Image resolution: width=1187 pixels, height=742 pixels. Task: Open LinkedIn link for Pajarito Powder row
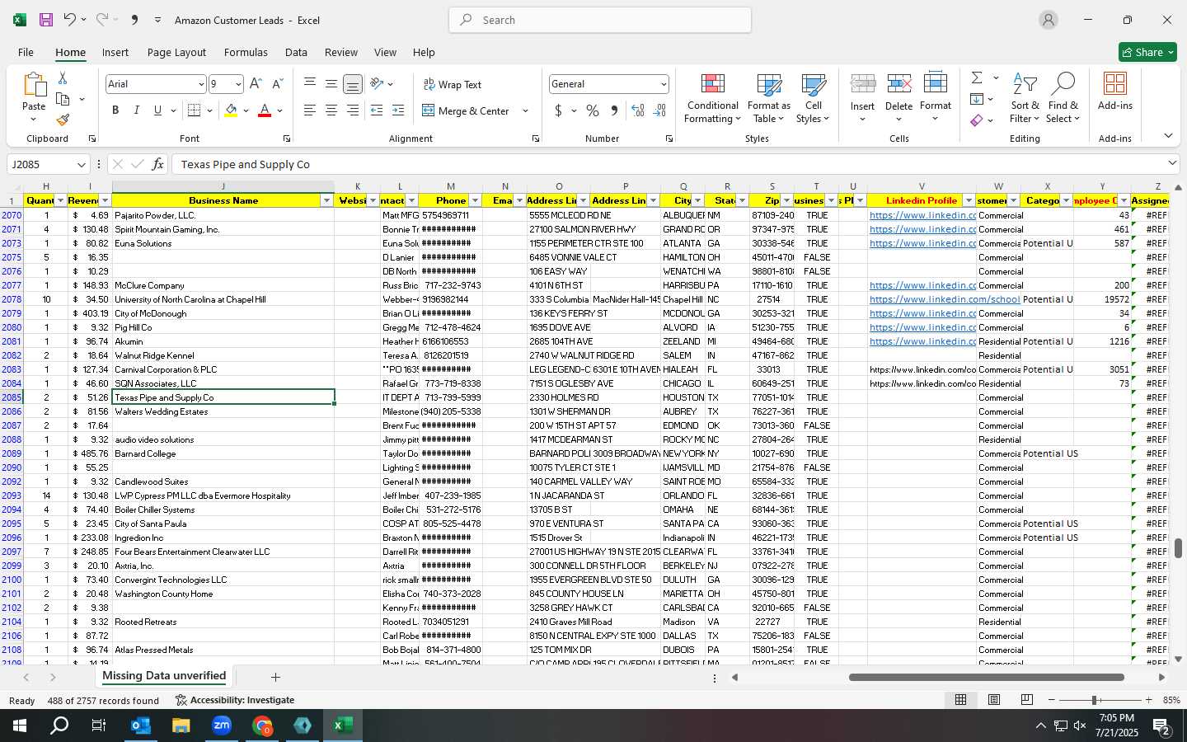tap(922, 215)
